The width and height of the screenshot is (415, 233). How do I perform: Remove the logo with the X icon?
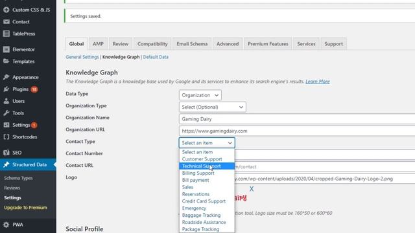click(252, 189)
